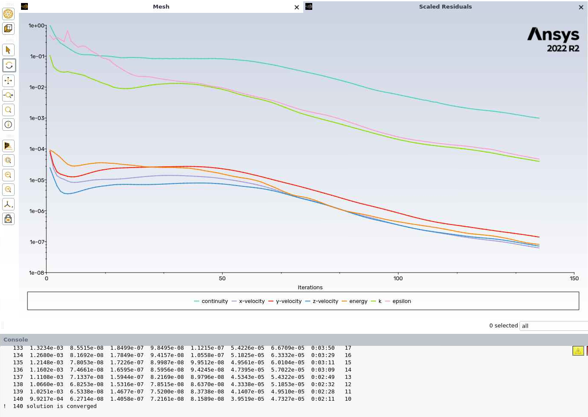Screen dimensions: 588x417
Task: Click the Fit to Window icon
Action: (x=8, y=160)
